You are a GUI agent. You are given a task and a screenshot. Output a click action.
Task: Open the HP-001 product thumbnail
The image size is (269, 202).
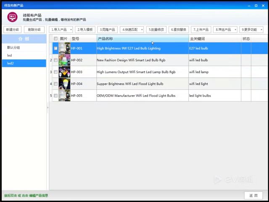pyautogui.click(x=64, y=48)
